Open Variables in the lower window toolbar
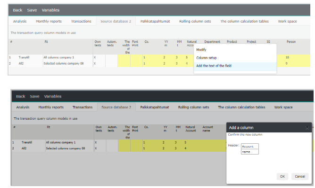 (x=53, y=96)
